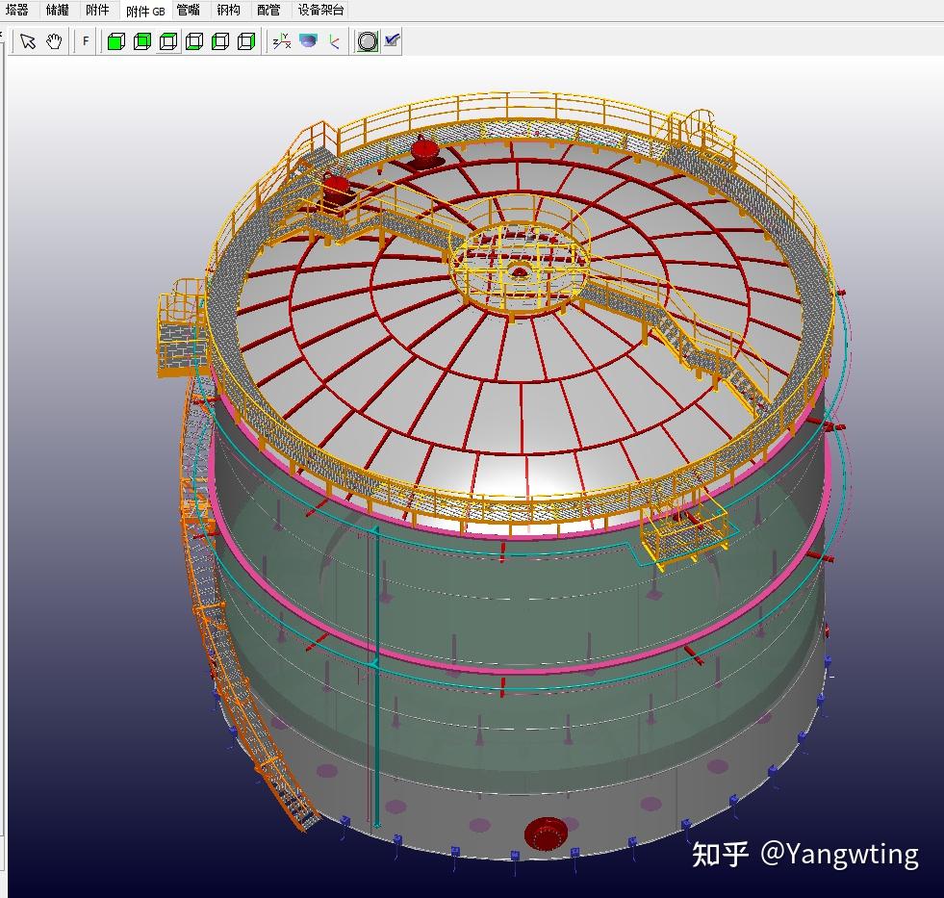Click the green-filled cube color swatch icon

click(115, 41)
